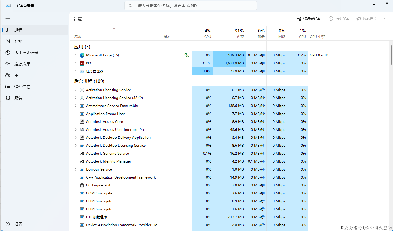Open the 进程 page
This screenshot has height=231, width=393.
(35, 30)
